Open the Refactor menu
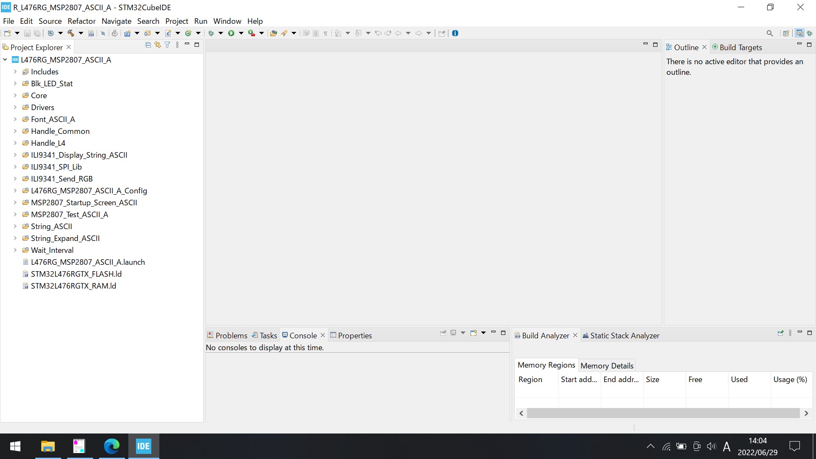The width and height of the screenshot is (816, 459). 82,21
